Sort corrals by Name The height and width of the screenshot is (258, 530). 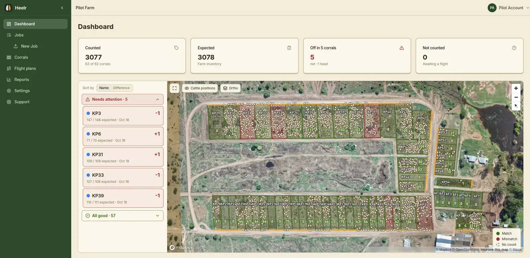[x=104, y=88]
